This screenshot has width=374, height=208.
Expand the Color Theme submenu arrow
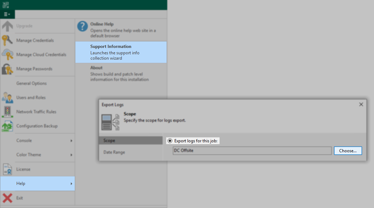(x=71, y=155)
